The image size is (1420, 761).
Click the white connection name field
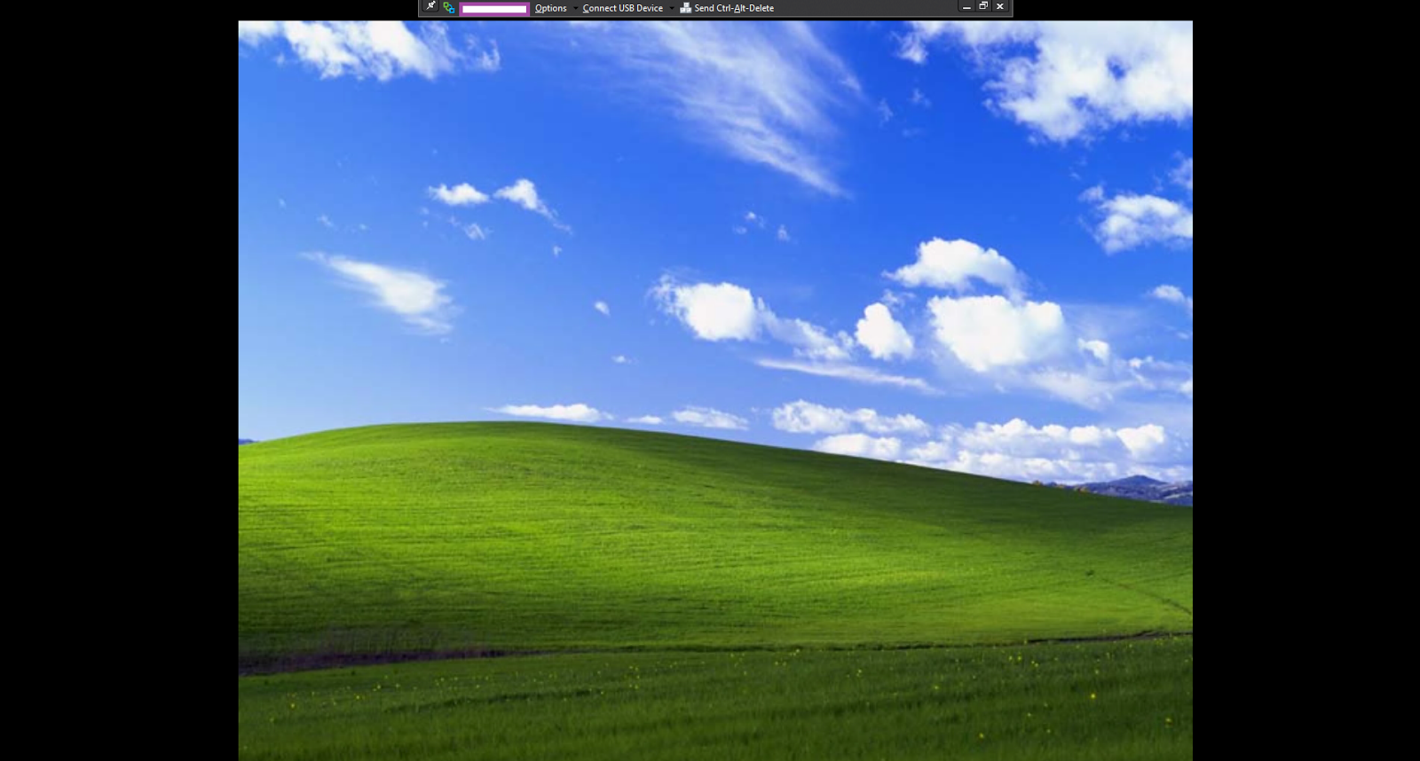tap(494, 9)
